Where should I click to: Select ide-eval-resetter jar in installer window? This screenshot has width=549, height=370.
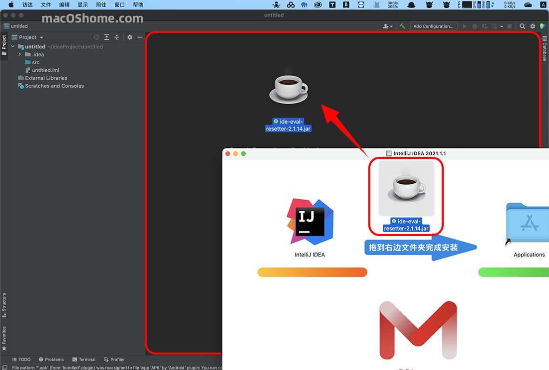[406, 196]
